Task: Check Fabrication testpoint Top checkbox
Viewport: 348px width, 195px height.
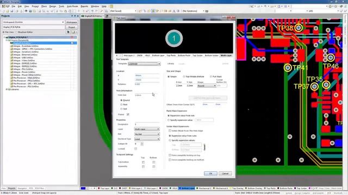Action: 143,162
